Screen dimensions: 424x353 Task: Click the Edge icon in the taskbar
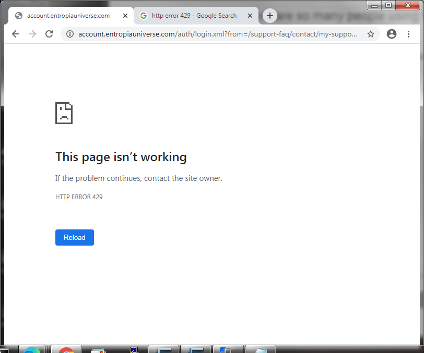31,350
